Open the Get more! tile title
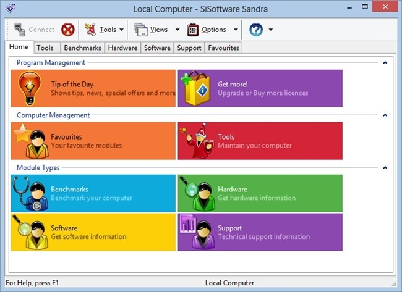This screenshot has width=402, height=292. click(233, 84)
